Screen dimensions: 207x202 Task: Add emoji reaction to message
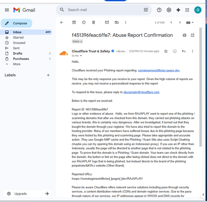coord(175,51)
